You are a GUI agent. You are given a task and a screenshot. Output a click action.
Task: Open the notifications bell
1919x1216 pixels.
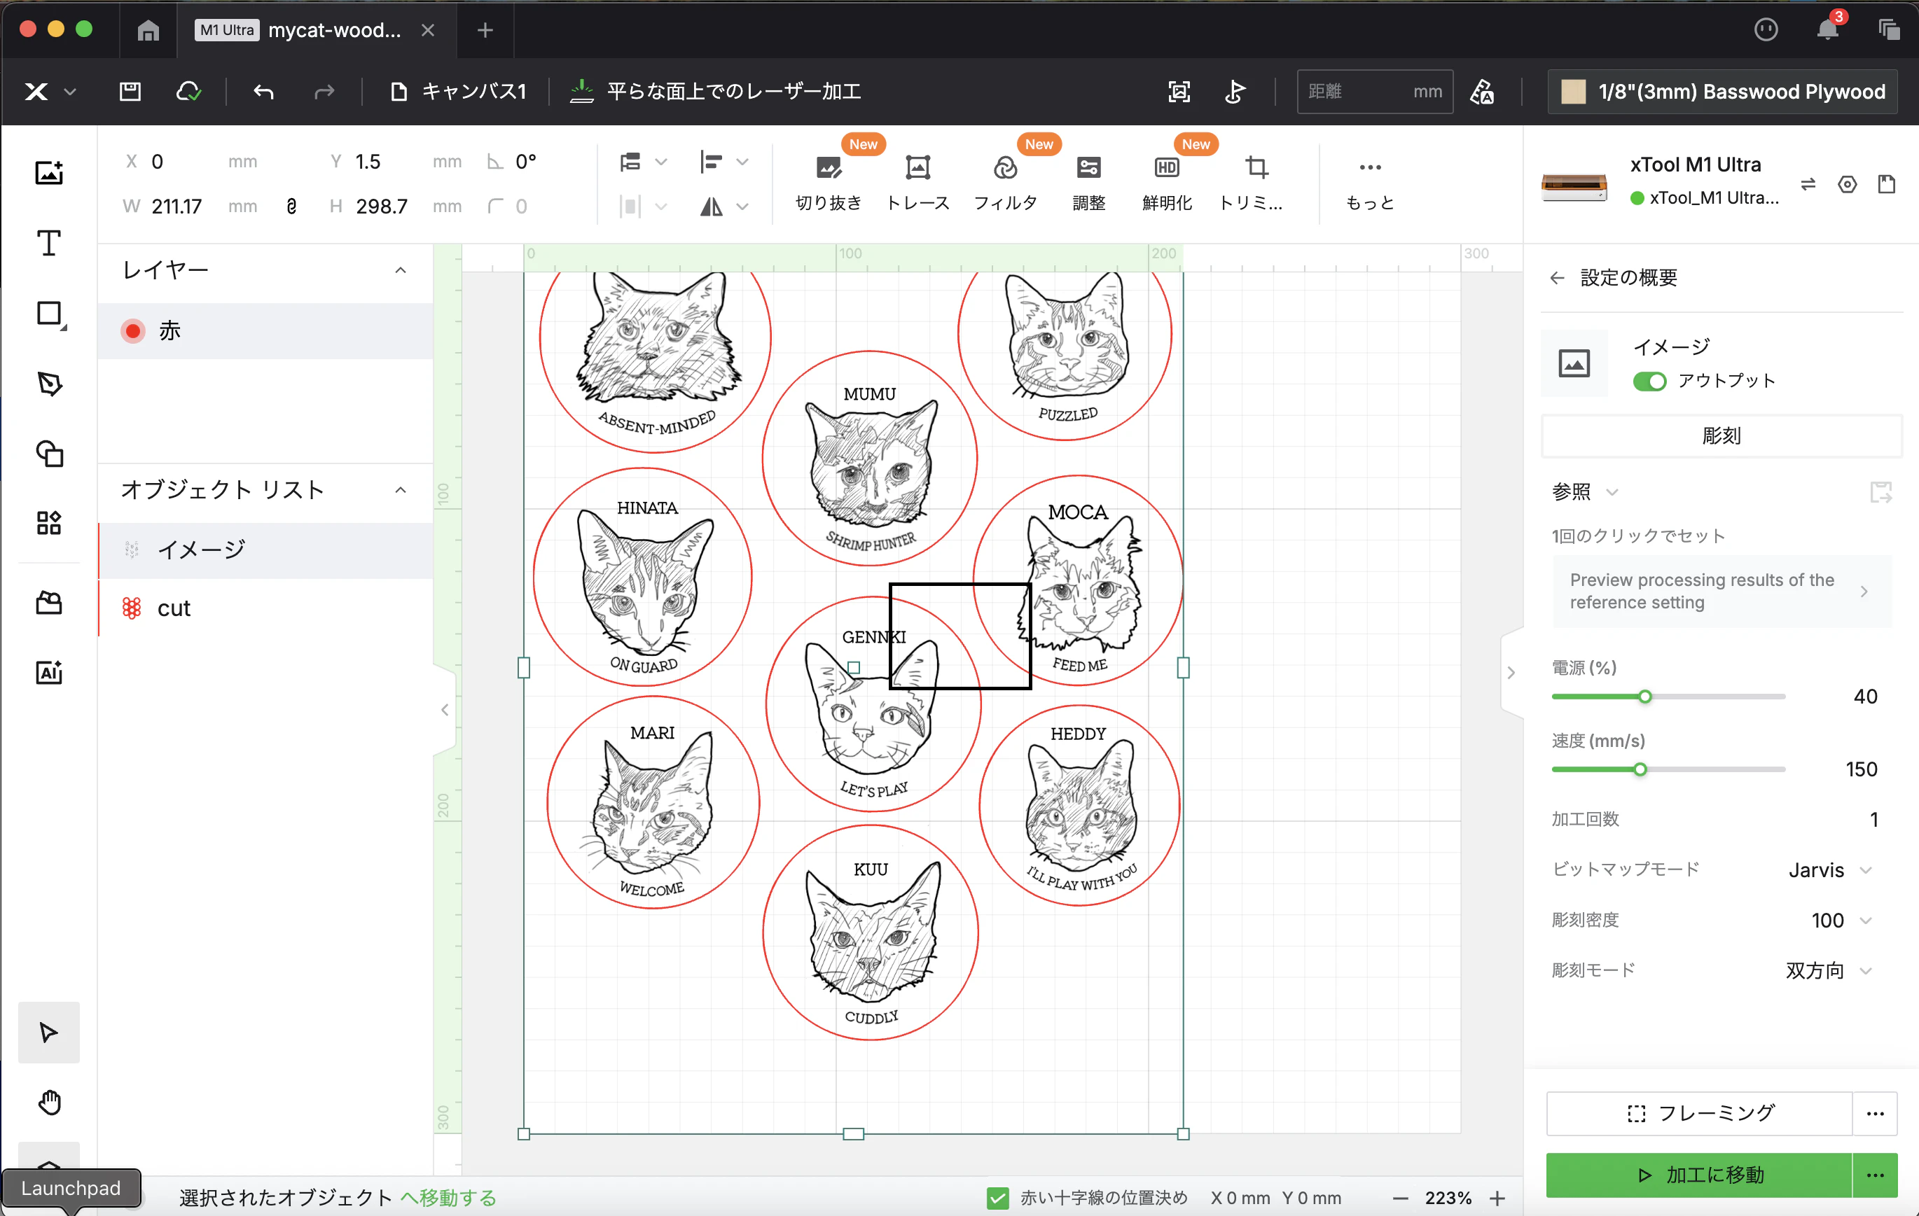coord(1827,30)
